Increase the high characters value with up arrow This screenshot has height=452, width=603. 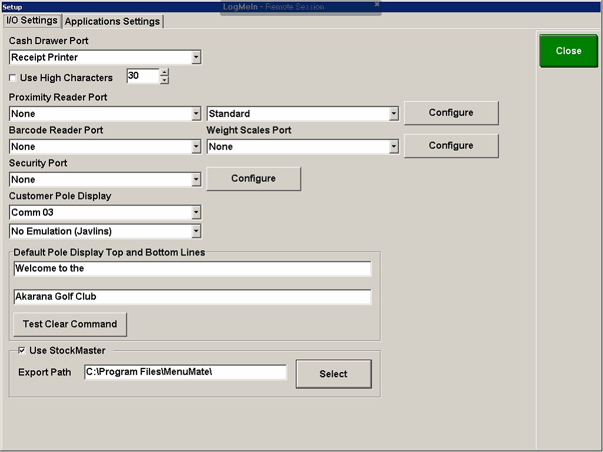pos(164,72)
